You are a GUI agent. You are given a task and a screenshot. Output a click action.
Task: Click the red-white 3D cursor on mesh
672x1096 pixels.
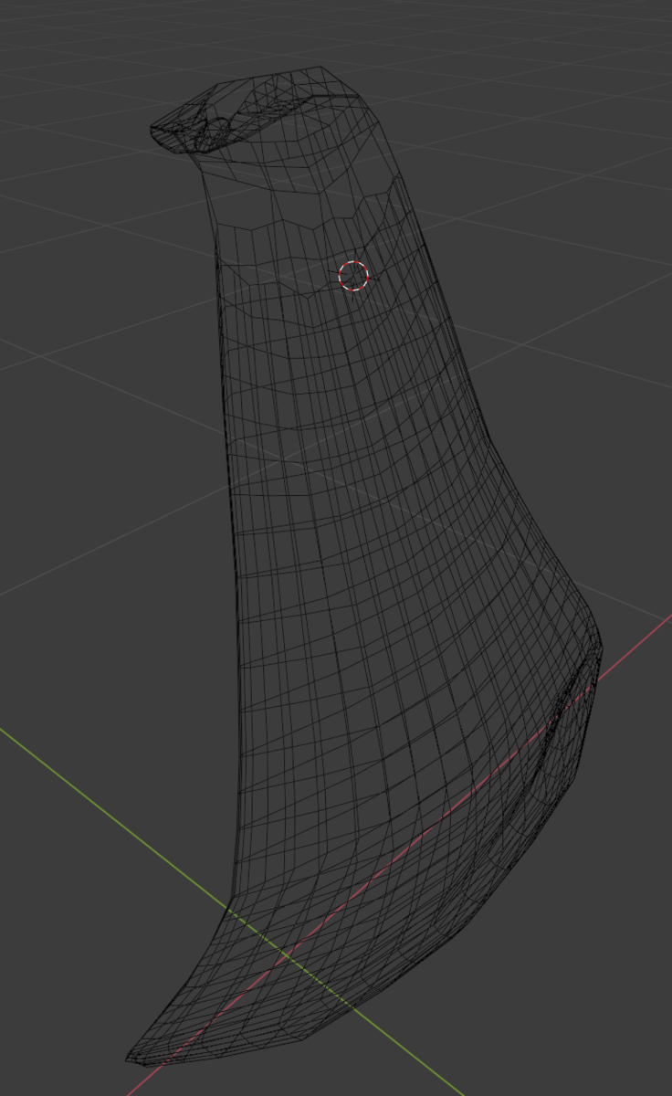tap(353, 276)
